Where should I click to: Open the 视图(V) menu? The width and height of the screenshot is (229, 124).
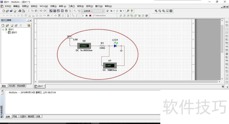point(25,6)
